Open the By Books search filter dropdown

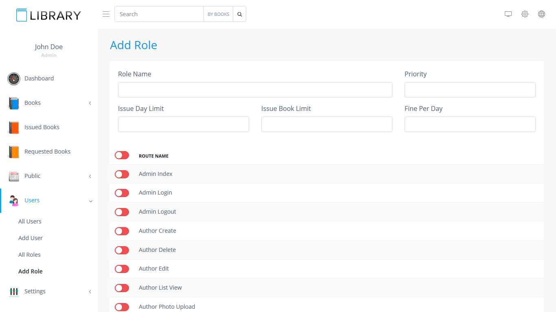click(218, 14)
